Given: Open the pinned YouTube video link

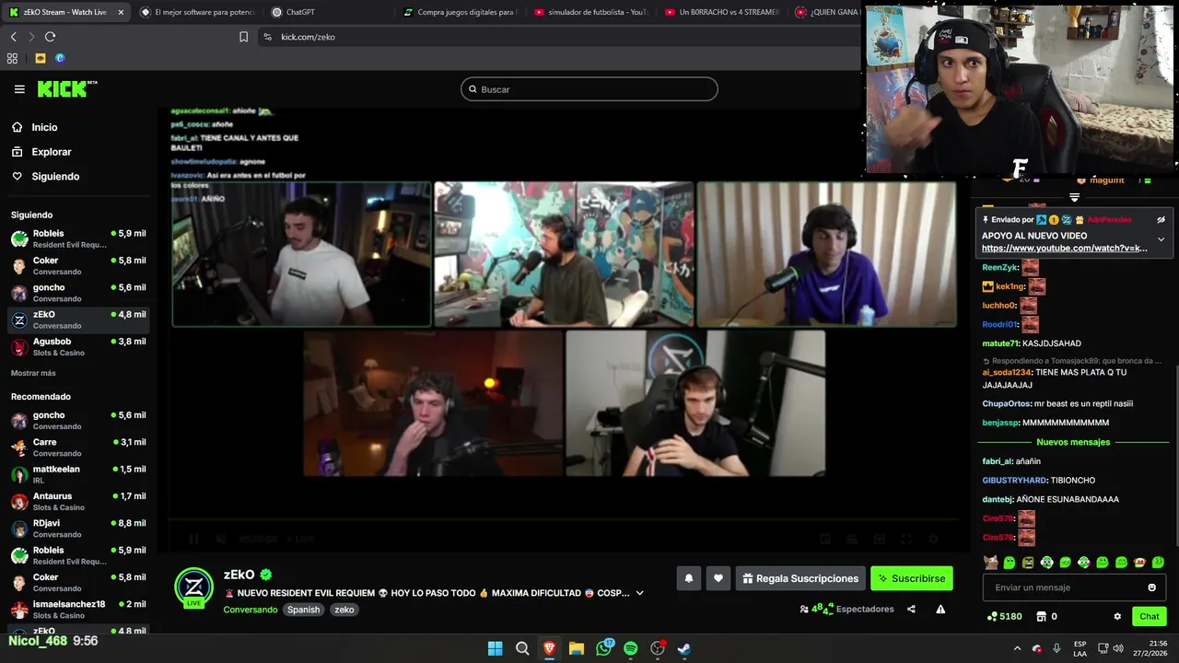Looking at the screenshot, I should point(1065,249).
